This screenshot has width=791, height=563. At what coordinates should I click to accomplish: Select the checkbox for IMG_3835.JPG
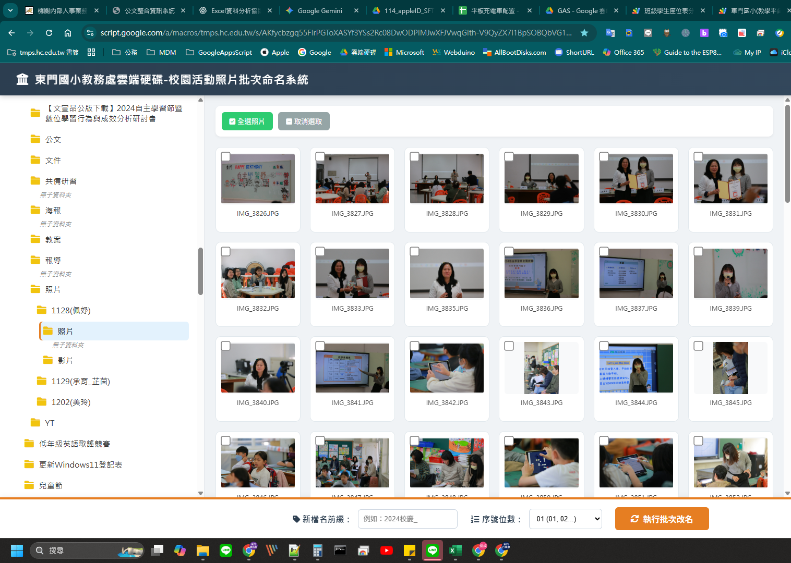point(415,252)
